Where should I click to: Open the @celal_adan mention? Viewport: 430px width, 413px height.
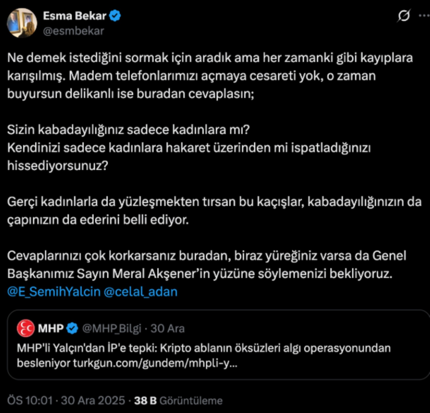(141, 292)
